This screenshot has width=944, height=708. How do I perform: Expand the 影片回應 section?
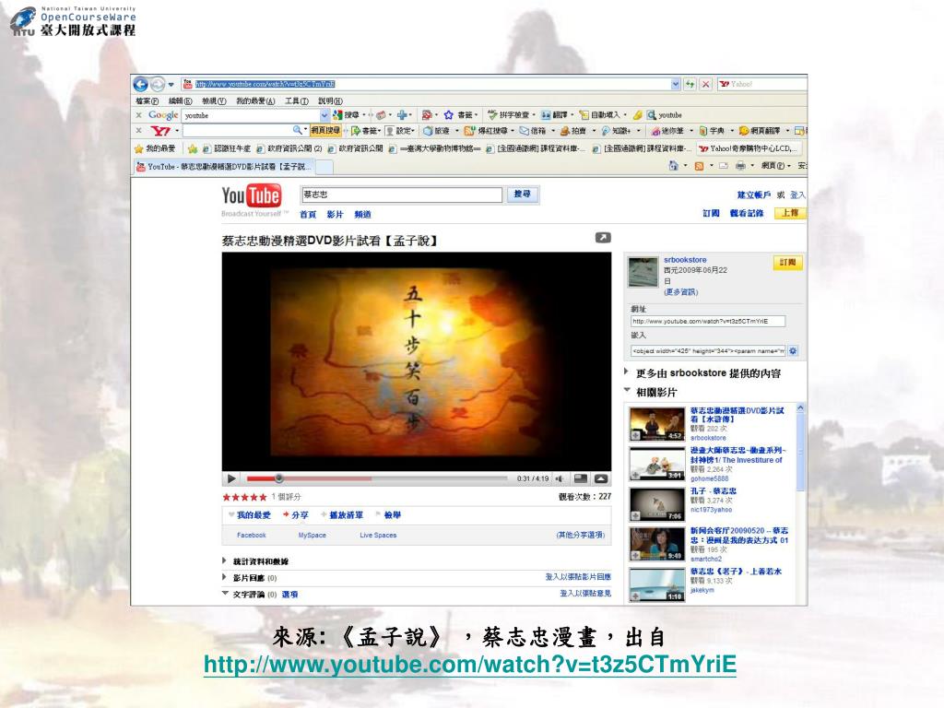click(x=249, y=578)
